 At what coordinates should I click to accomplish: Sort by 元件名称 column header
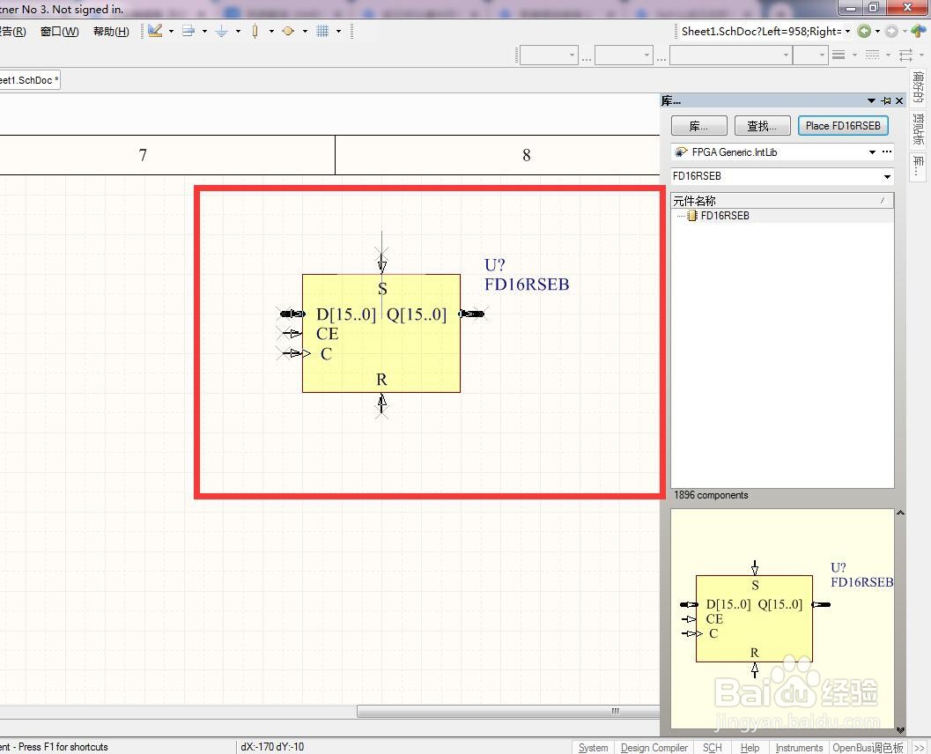click(781, 201)
